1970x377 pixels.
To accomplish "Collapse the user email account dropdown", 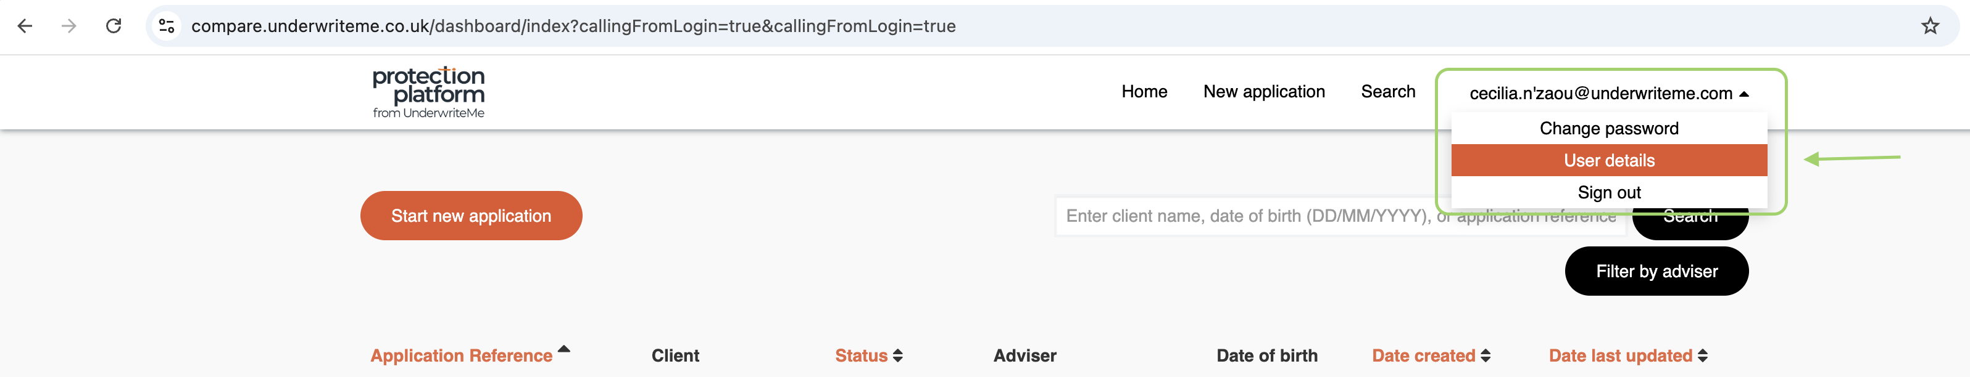I will (1609, 93).
